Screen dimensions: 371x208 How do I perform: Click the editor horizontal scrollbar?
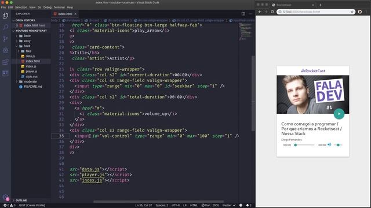tap(158, 202)
